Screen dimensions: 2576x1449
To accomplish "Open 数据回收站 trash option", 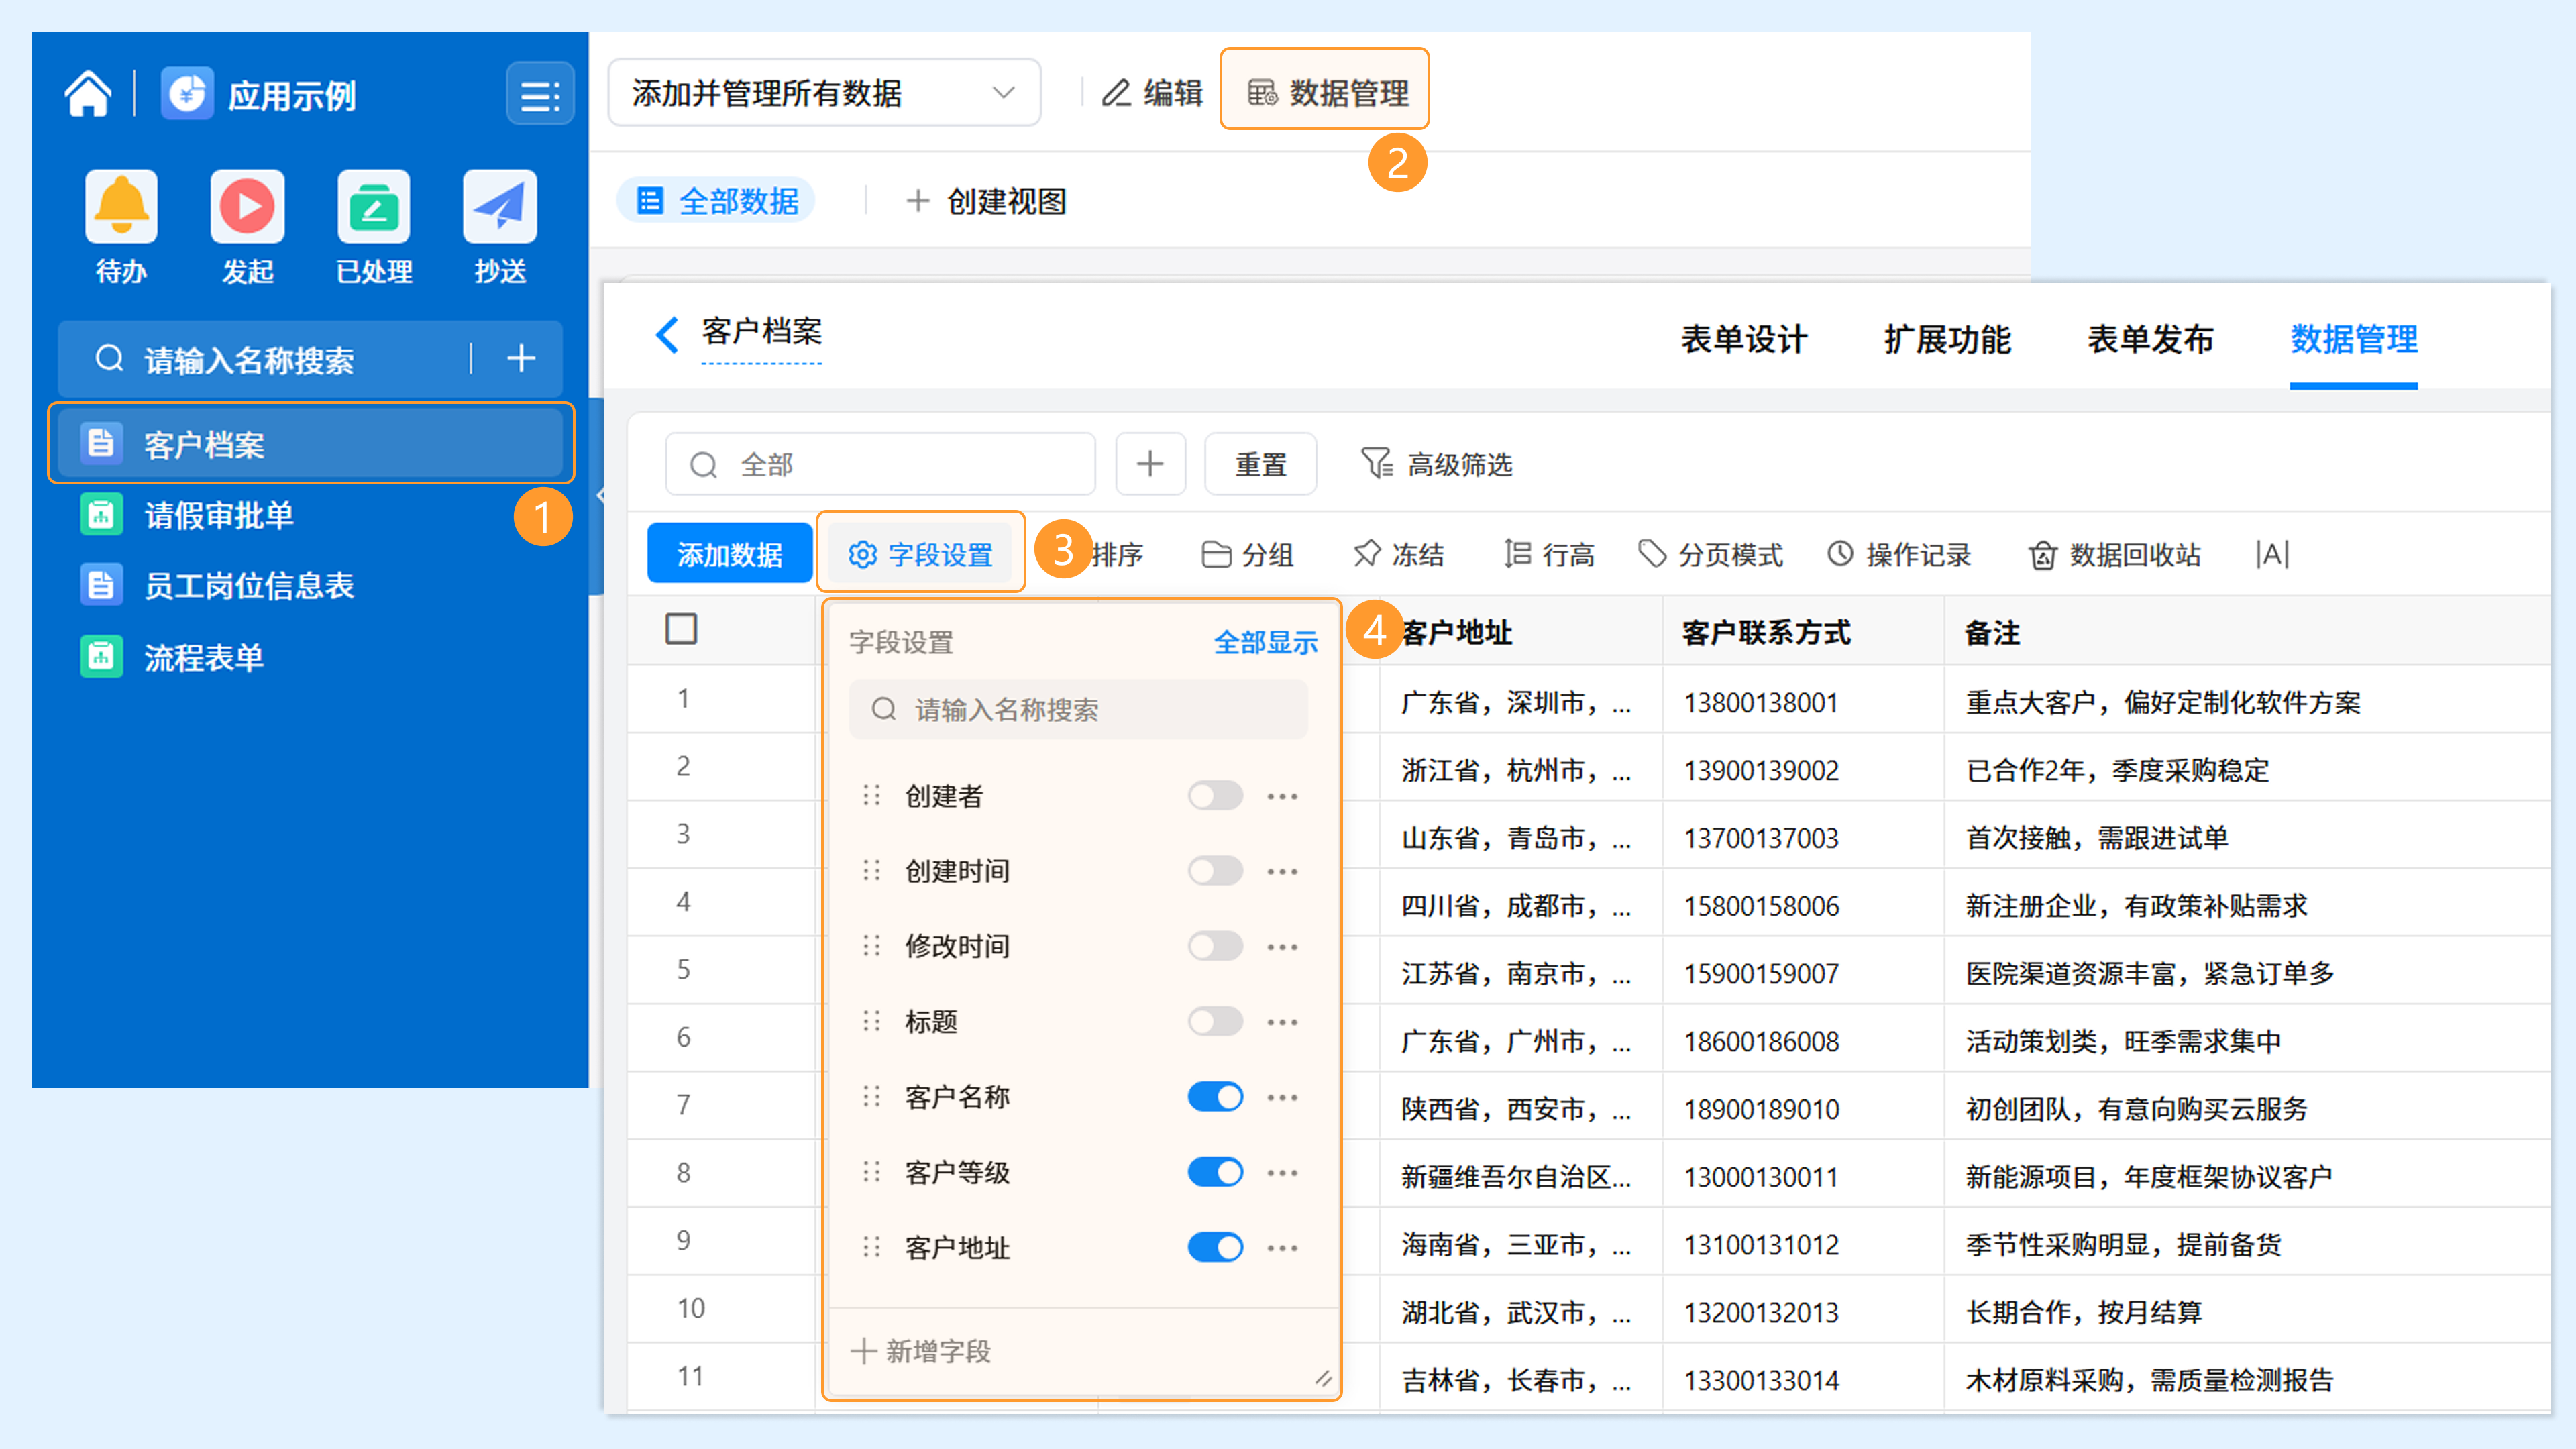I will 2114,554.
